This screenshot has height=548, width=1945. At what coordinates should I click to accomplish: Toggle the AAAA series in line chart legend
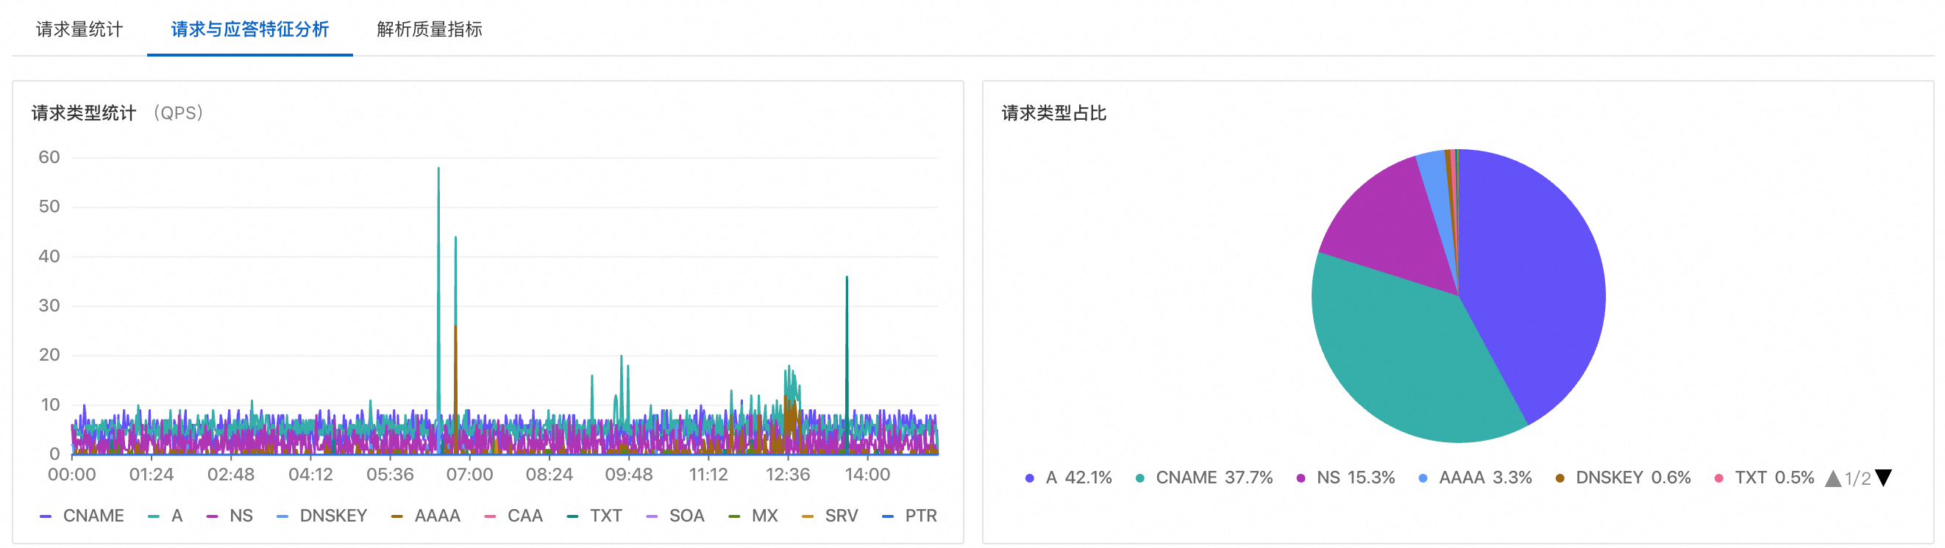(426, 516)
